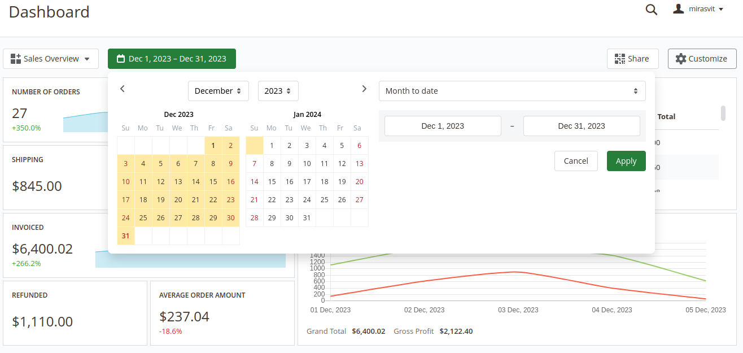Select December 31 in the calendar

pos(125,236)
